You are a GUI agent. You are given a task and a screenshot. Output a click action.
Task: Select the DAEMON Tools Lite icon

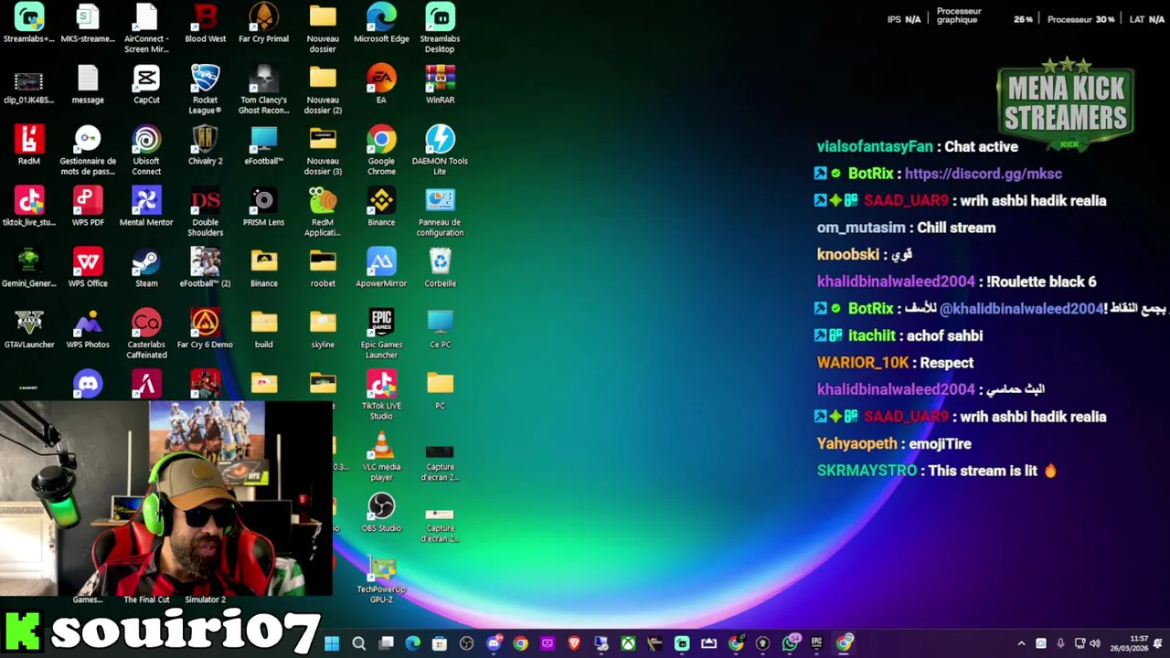coord(440,150)
